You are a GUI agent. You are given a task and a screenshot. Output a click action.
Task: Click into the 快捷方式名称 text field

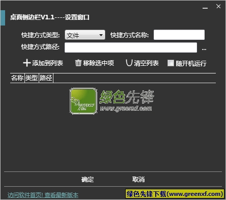[179, 35]
